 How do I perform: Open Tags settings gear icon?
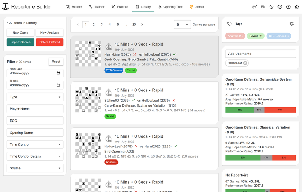tap(291, 24)
